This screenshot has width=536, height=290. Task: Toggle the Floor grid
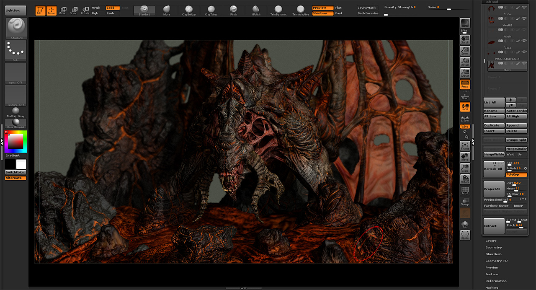point(465,96)
